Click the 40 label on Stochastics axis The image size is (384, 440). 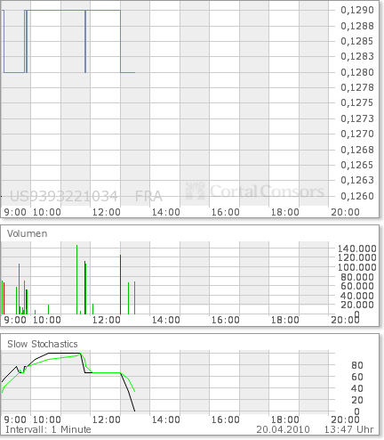[x=357, y=388]
